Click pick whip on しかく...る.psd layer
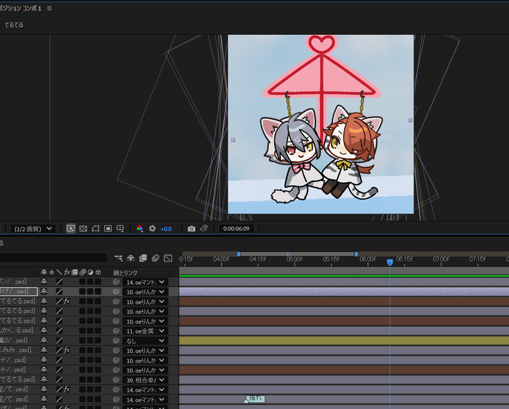 [x=116, y=331]
